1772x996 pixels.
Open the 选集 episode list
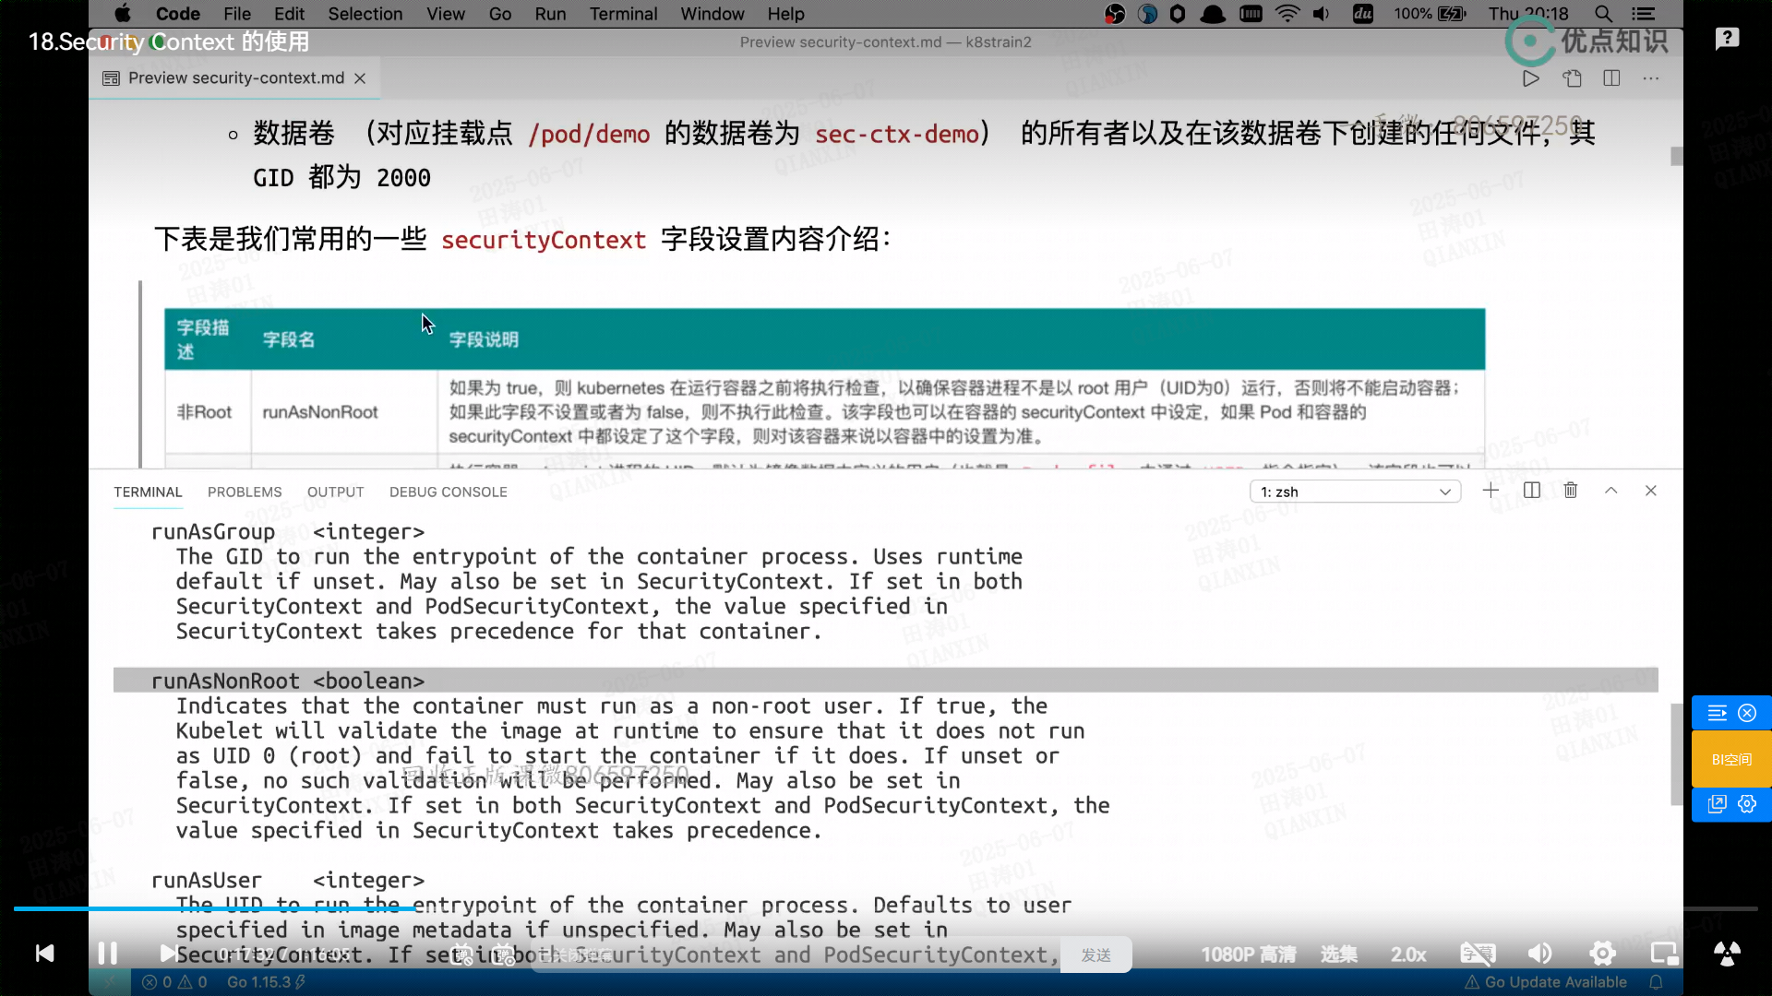coord(1338,954)
